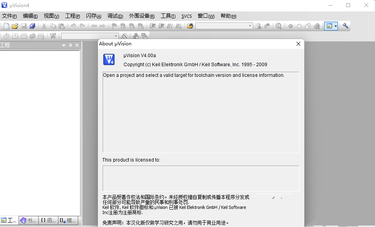The height and width of the screenshot is (227, 375).
Task: Paste from clipboard toolbar icon
Action: [62, 26]
